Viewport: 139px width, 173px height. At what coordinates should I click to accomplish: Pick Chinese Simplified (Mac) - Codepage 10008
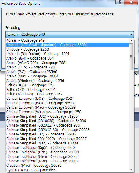click(67, 143)
